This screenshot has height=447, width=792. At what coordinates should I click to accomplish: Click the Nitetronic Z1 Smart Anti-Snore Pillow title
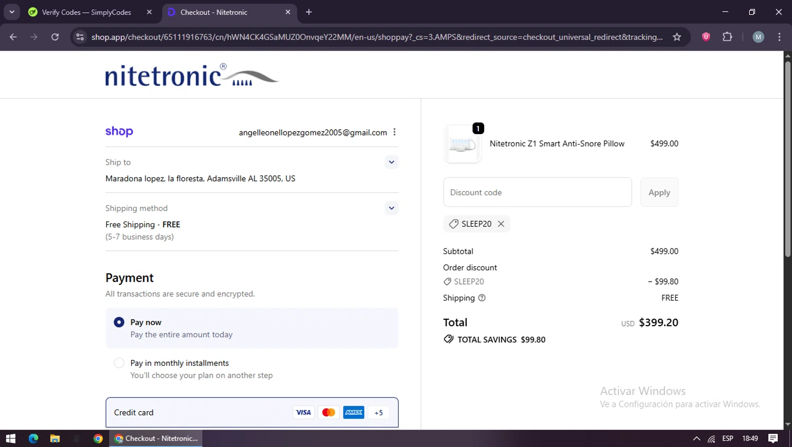pos(557,144)
